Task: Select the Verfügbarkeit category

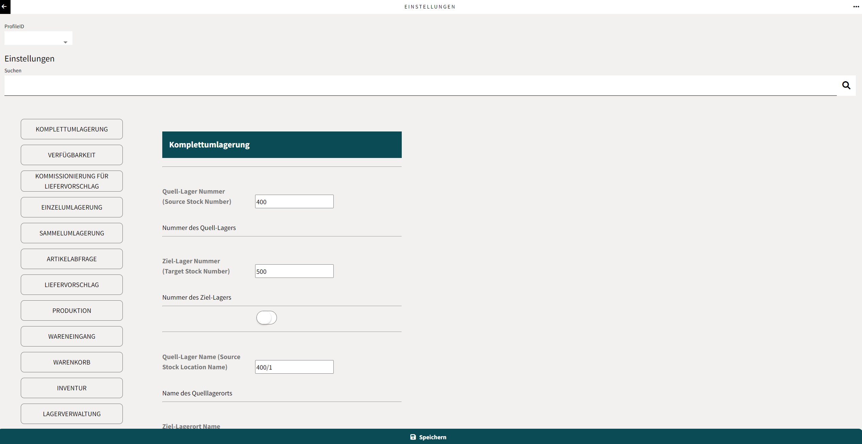Action: [x=72, y=155]
